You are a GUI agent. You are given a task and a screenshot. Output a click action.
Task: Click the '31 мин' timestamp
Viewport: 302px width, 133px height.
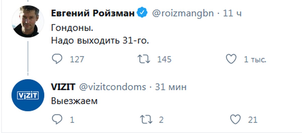[x=171, y=87]
